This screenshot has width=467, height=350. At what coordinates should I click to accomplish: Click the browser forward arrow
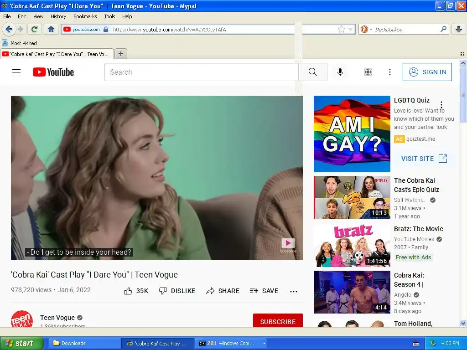click(x=20, y=29)
